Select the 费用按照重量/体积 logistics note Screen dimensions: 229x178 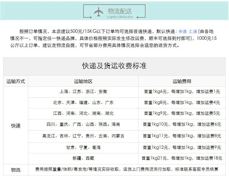click(126, 169)
